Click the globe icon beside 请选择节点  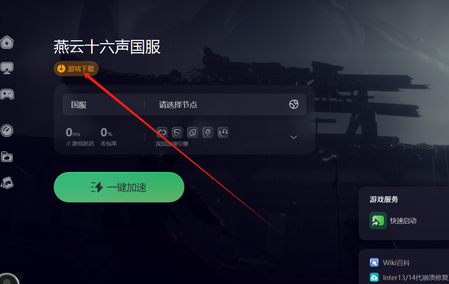click(293, 104)
